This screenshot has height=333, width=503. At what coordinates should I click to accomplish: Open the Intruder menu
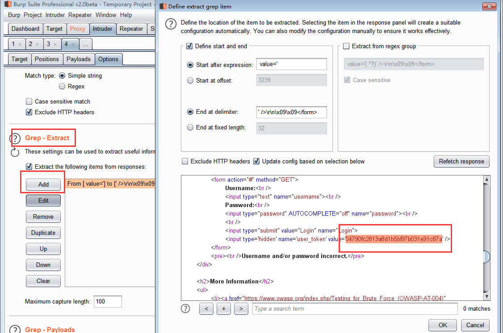point(55,15)
